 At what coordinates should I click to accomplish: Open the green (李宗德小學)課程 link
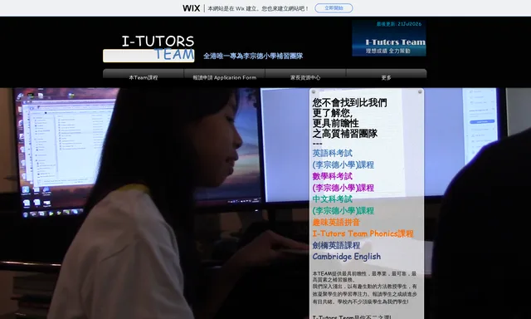(343, 210)
